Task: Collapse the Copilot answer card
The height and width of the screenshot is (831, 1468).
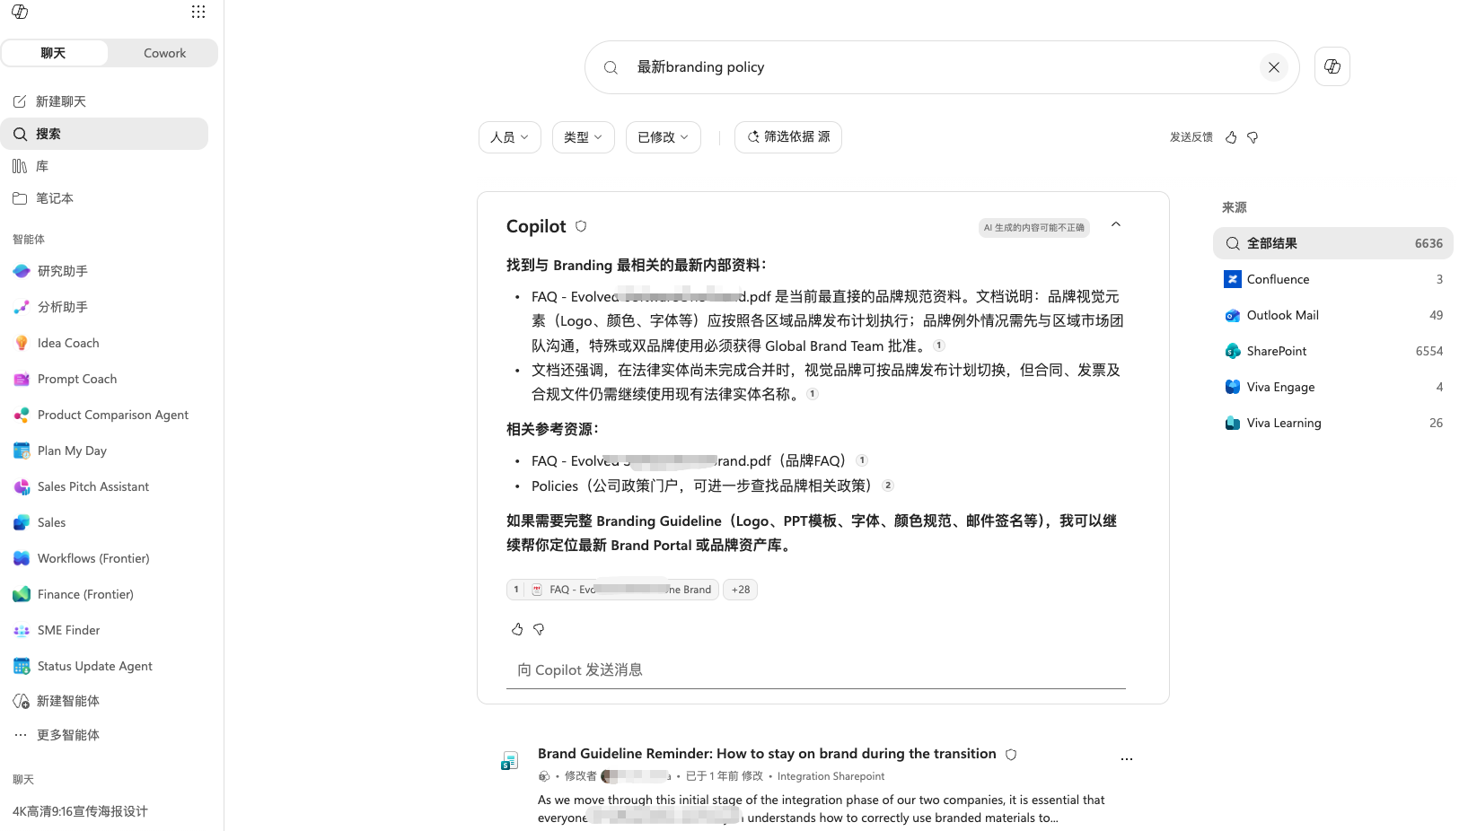Action: click(x=1116, y=224)
